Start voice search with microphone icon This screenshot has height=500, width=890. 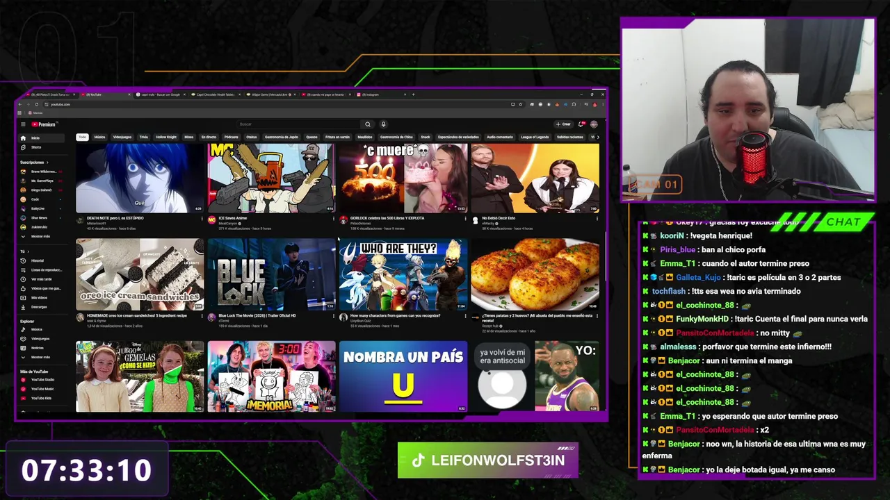[383, 124]
